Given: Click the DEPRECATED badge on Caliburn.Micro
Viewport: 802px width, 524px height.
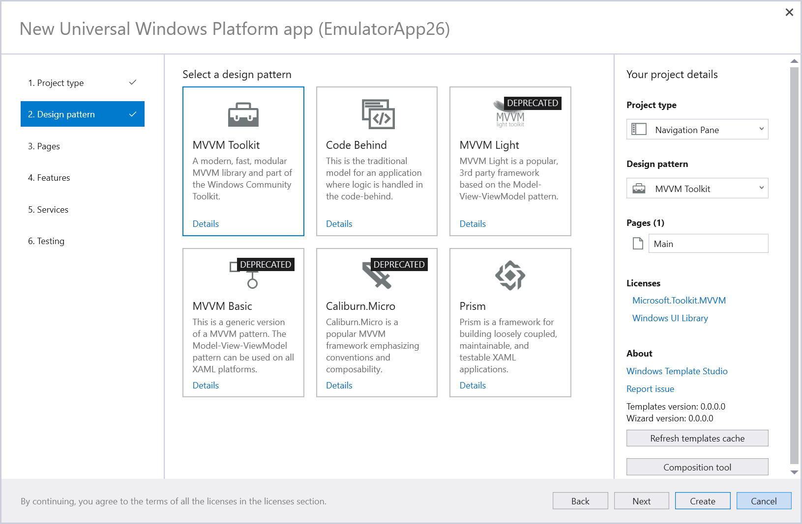Looking at the screenshot, I should [399, 265].
